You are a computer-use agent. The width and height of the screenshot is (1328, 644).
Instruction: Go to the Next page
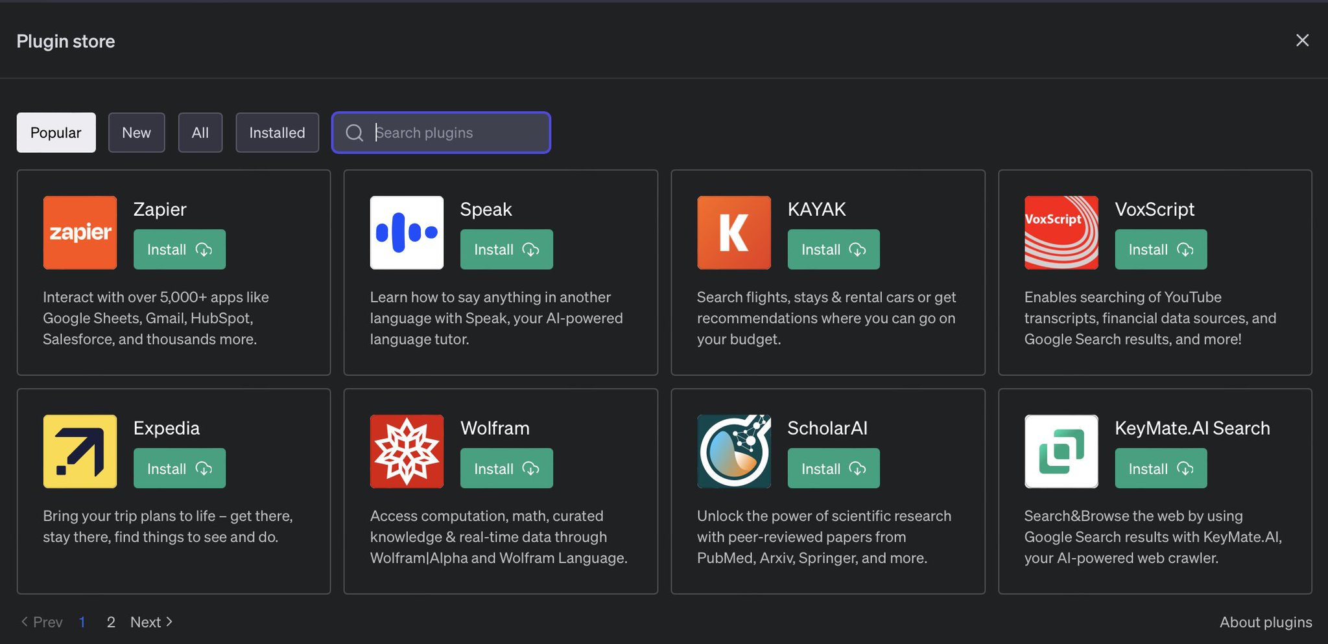click(152, 622)
